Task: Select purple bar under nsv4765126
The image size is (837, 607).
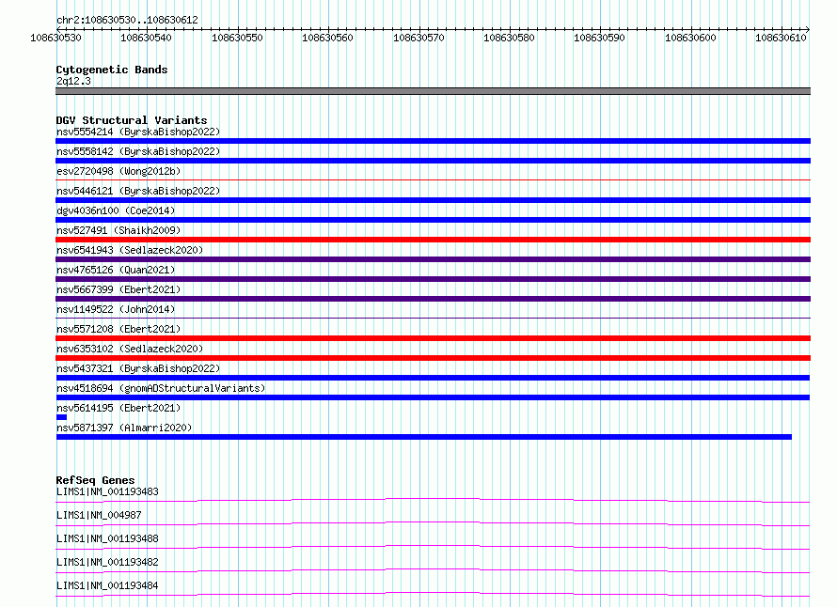Action: pyautogui.click(x=433, y=279)
